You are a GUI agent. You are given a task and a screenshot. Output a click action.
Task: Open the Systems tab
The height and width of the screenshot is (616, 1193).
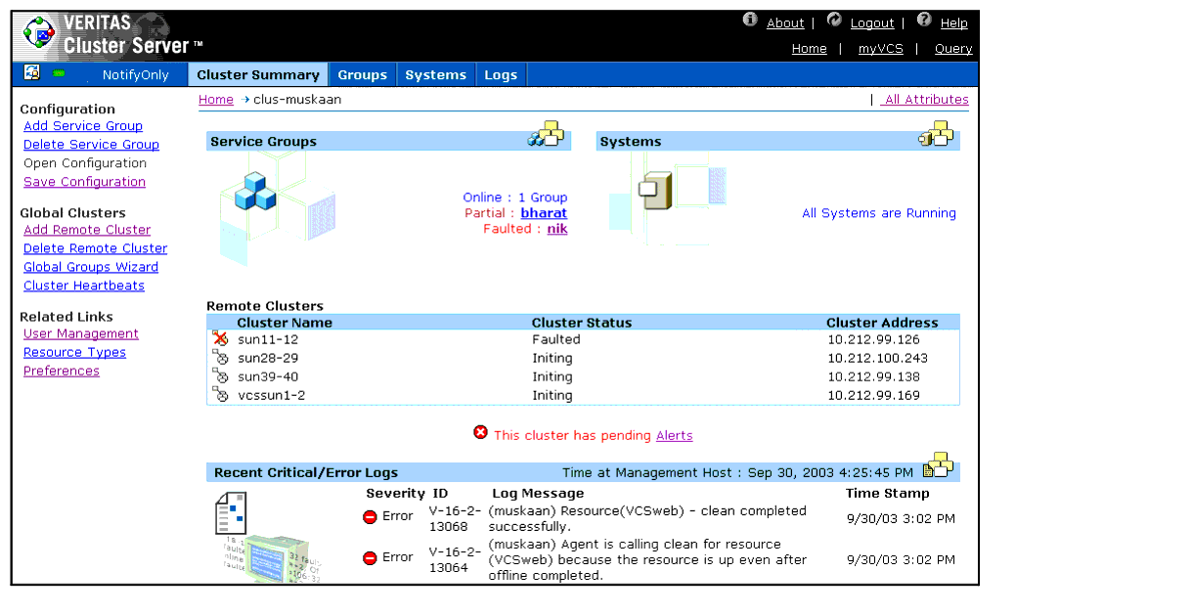click(x=435, y=75)
